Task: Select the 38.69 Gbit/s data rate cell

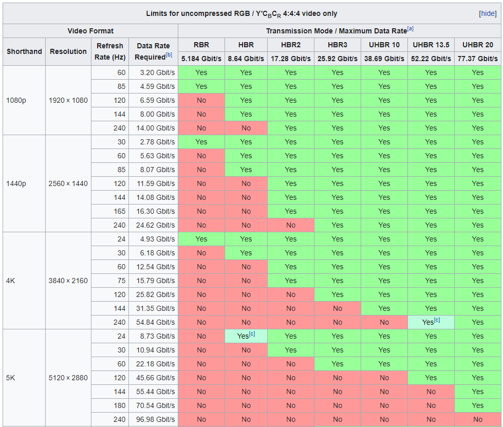Action: pyautogui.click(x=384, y=59)
